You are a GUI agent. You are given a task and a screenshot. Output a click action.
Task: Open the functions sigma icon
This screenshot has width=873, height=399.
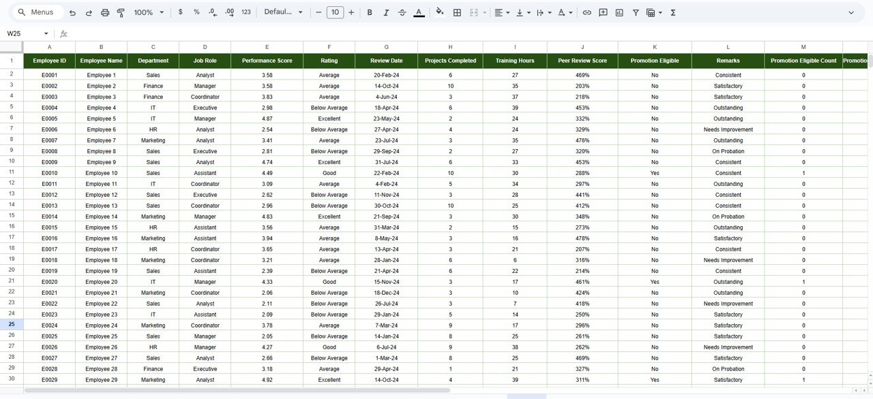tap(673, 13)
